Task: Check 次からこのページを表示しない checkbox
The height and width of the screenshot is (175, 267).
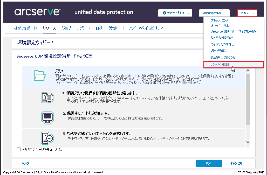Action: click(x=19, y=149)
